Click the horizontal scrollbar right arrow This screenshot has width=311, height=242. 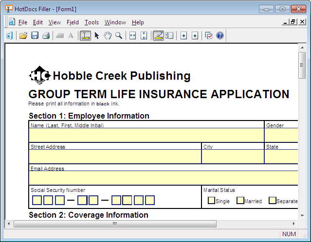coord(294,224)
